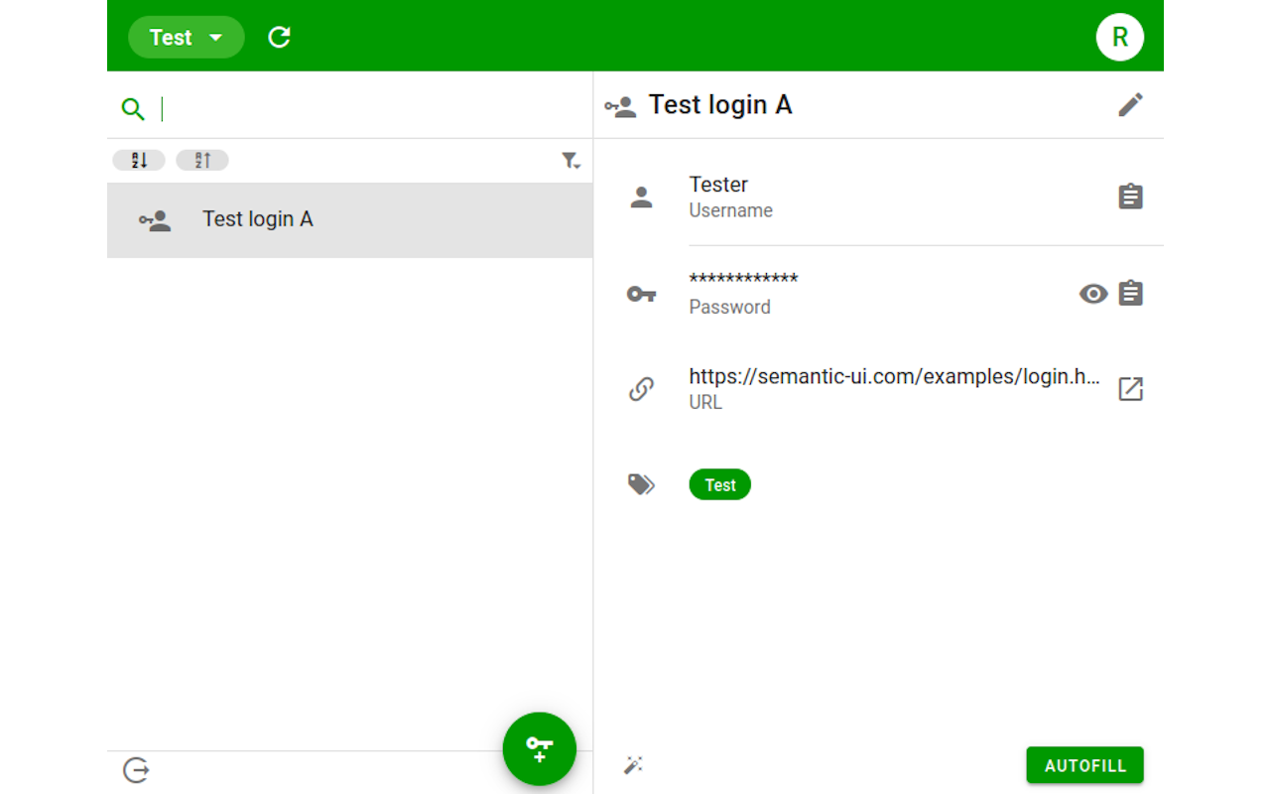Select Test login A list entry
This screenshot has width=1270, height=794.
coord(350,220)
